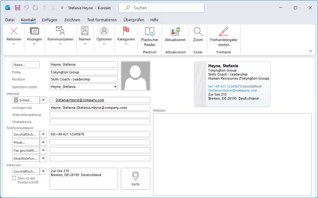318x198 pixels.
Task: Click the Undo arrow icon
Action: pos(26,8)
